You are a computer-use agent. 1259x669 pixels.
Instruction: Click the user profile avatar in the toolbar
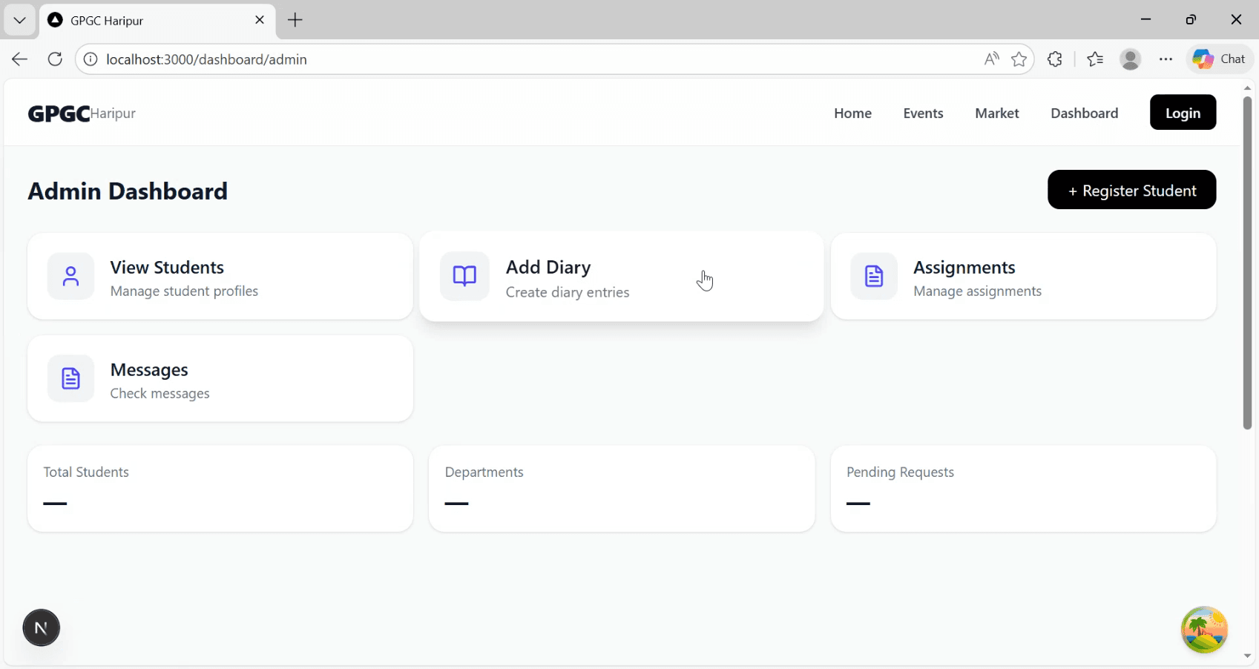pos(1130,59)
